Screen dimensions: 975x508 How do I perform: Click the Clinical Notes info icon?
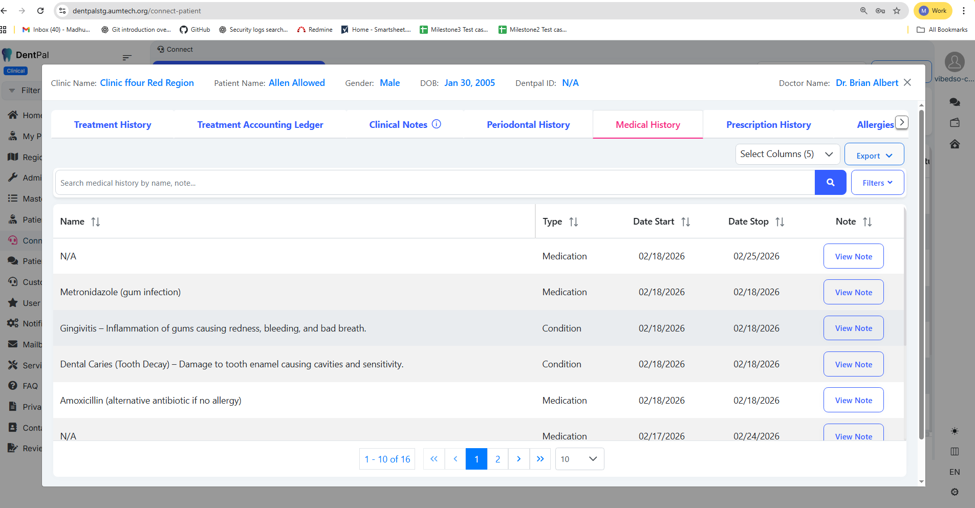click(436, 124)
